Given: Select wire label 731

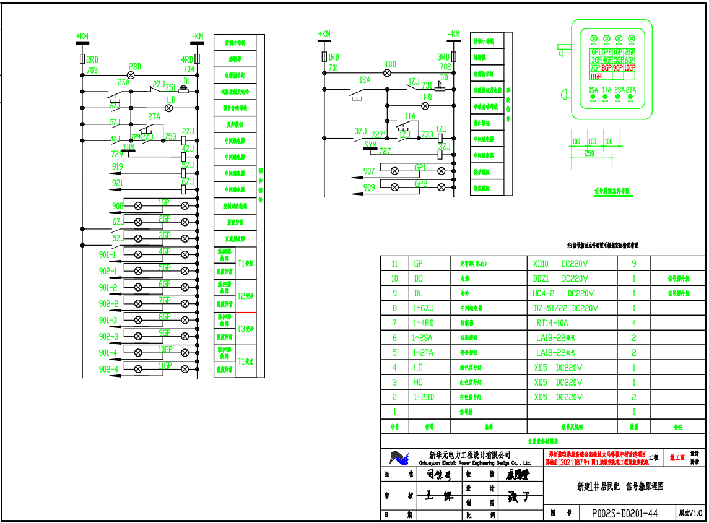Looking at the screenshot, I should 427,85.
